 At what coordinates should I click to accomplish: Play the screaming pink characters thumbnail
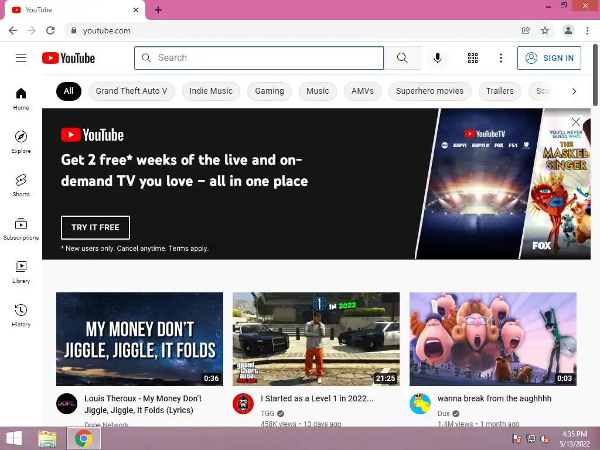tap(493, 339)
